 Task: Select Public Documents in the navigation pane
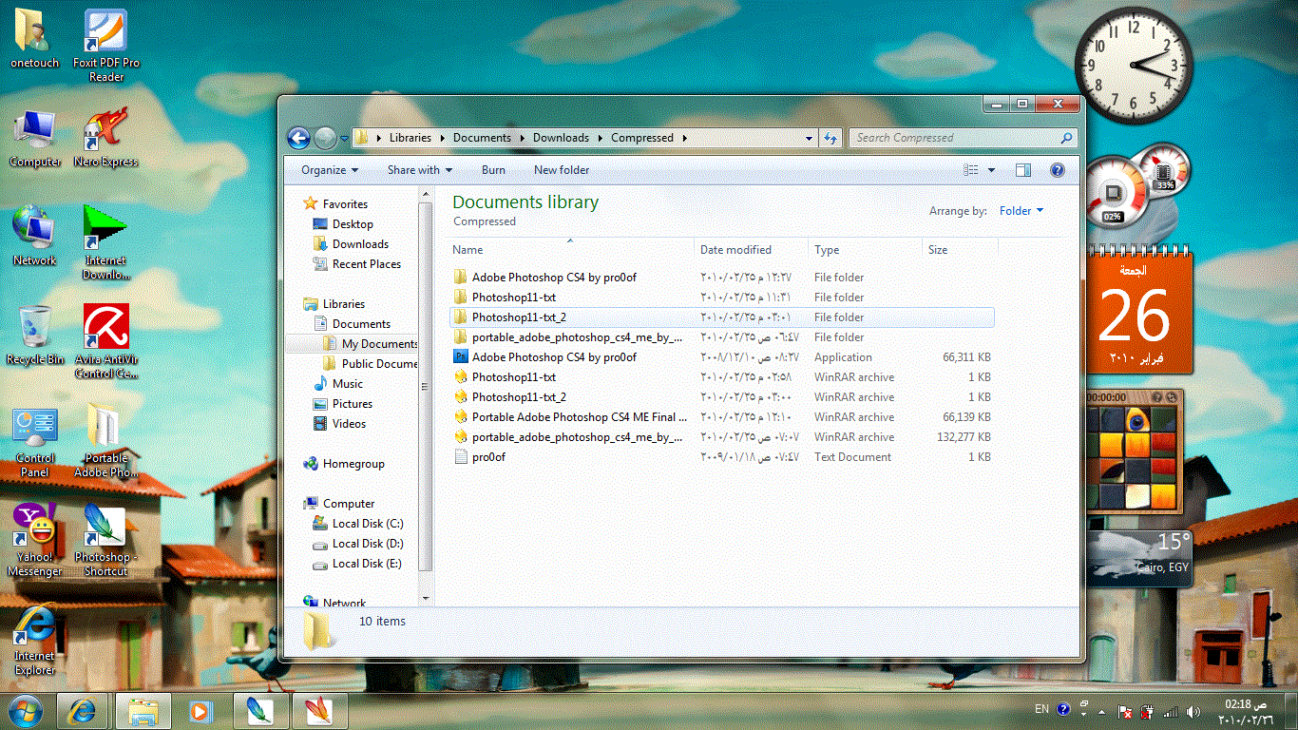[371, 364]
